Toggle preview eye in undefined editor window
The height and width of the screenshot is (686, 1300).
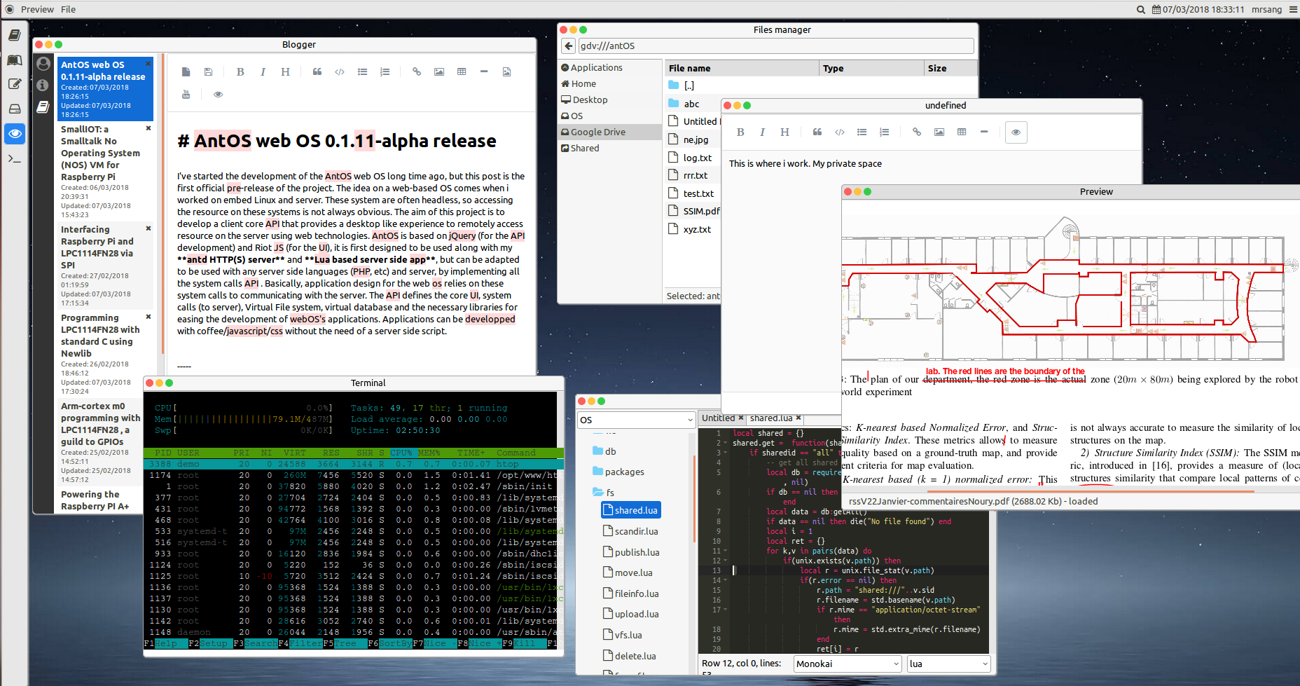pyautogui.click(x=1016, y=132)
